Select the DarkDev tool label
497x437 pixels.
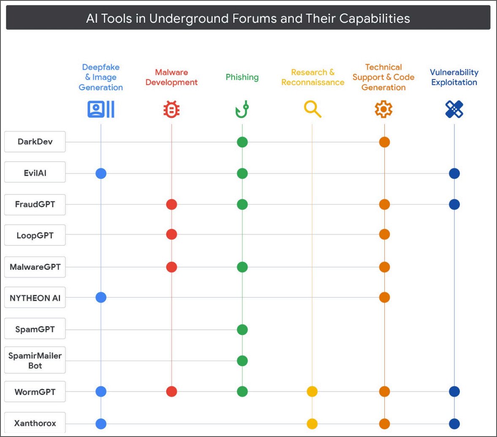point(35,141)
